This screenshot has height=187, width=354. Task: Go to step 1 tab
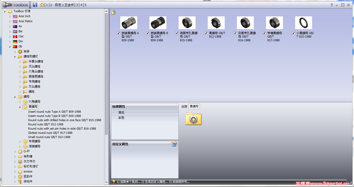click(47, 5)
